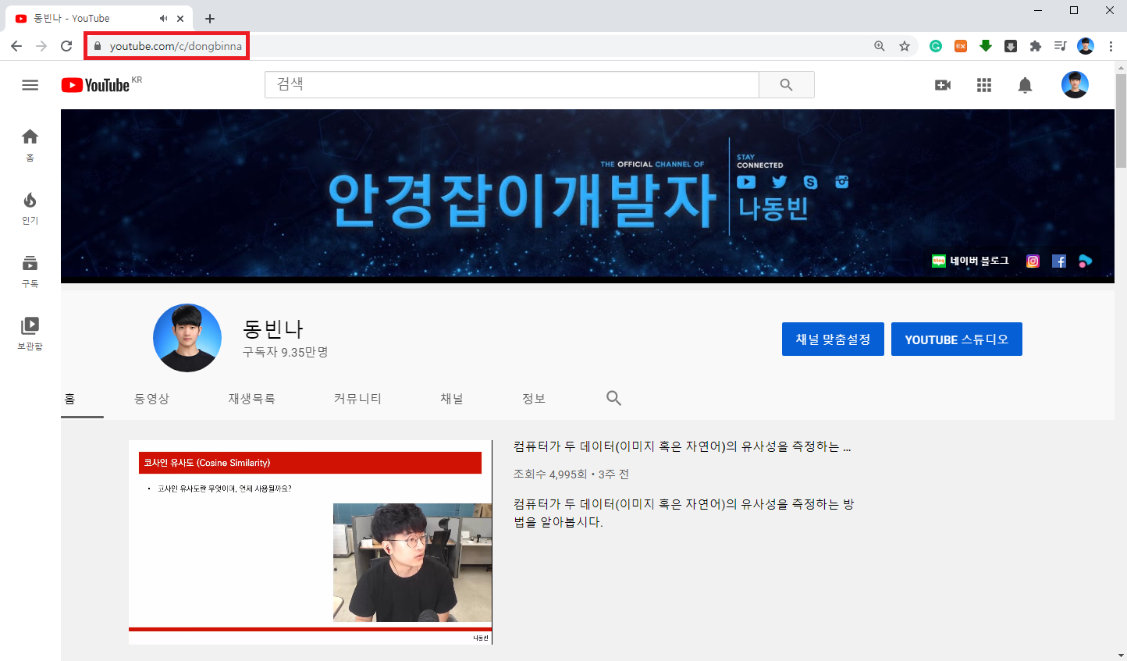Click the YOUTUBE 스튜디오 button
The image size is (1127, 661).
click(957, 339)
